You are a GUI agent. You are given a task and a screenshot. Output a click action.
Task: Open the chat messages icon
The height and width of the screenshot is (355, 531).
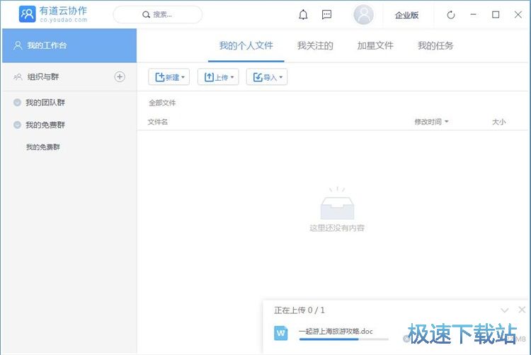(x=326, y=15)
